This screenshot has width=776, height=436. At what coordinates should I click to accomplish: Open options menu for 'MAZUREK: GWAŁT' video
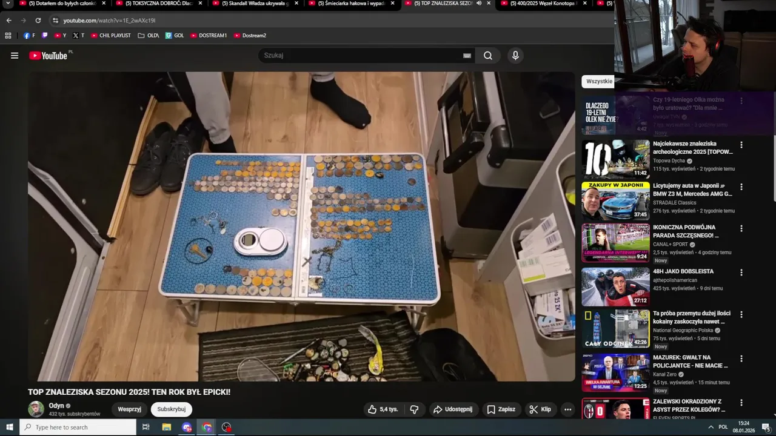click(741, 358)
